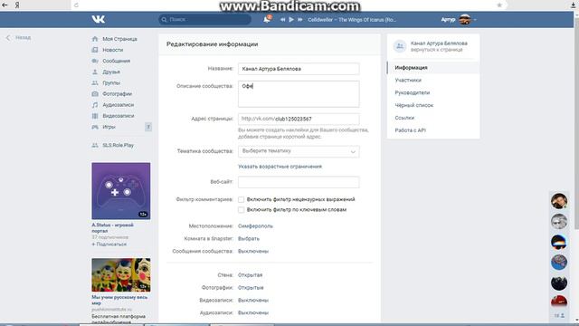Open the Артур profile menu arrow

click(x=475, y=20)
